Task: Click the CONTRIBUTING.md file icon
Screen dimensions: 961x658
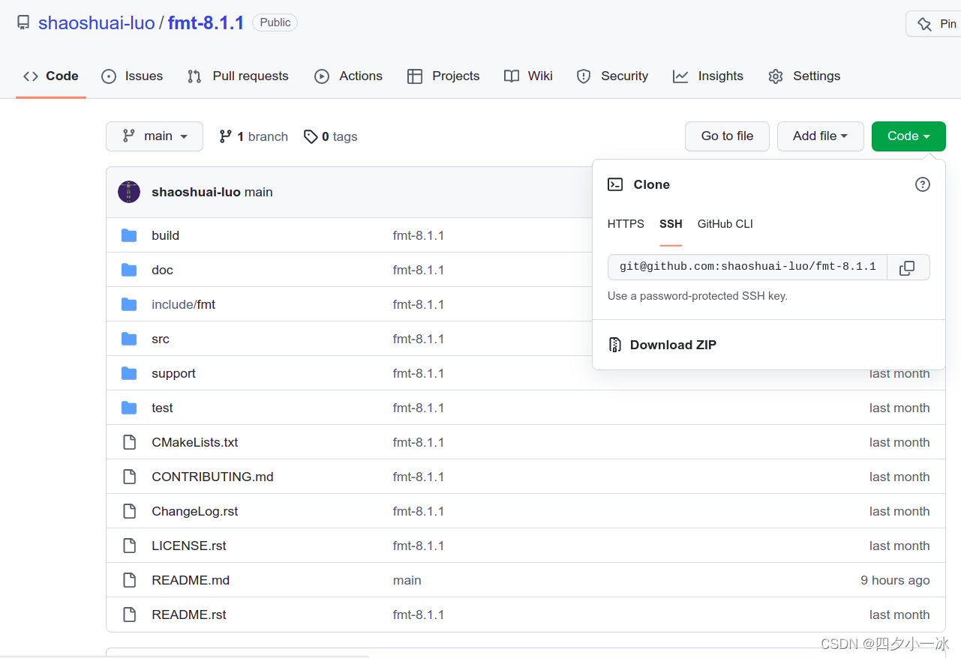Action: tap(129, 477)
